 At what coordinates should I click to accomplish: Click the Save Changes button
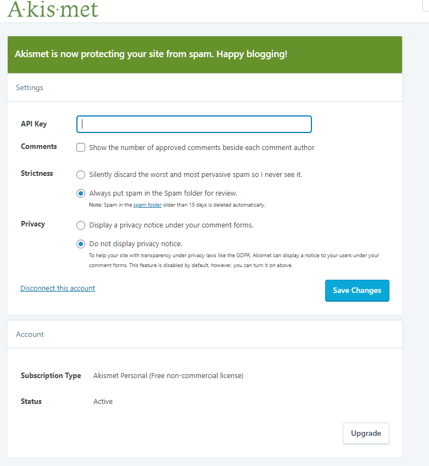tap(357, 290)
